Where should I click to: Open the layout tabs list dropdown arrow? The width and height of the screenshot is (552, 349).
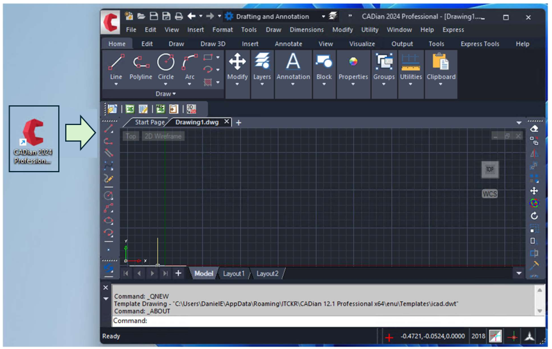pyautogui.click(x=519, y=273)
